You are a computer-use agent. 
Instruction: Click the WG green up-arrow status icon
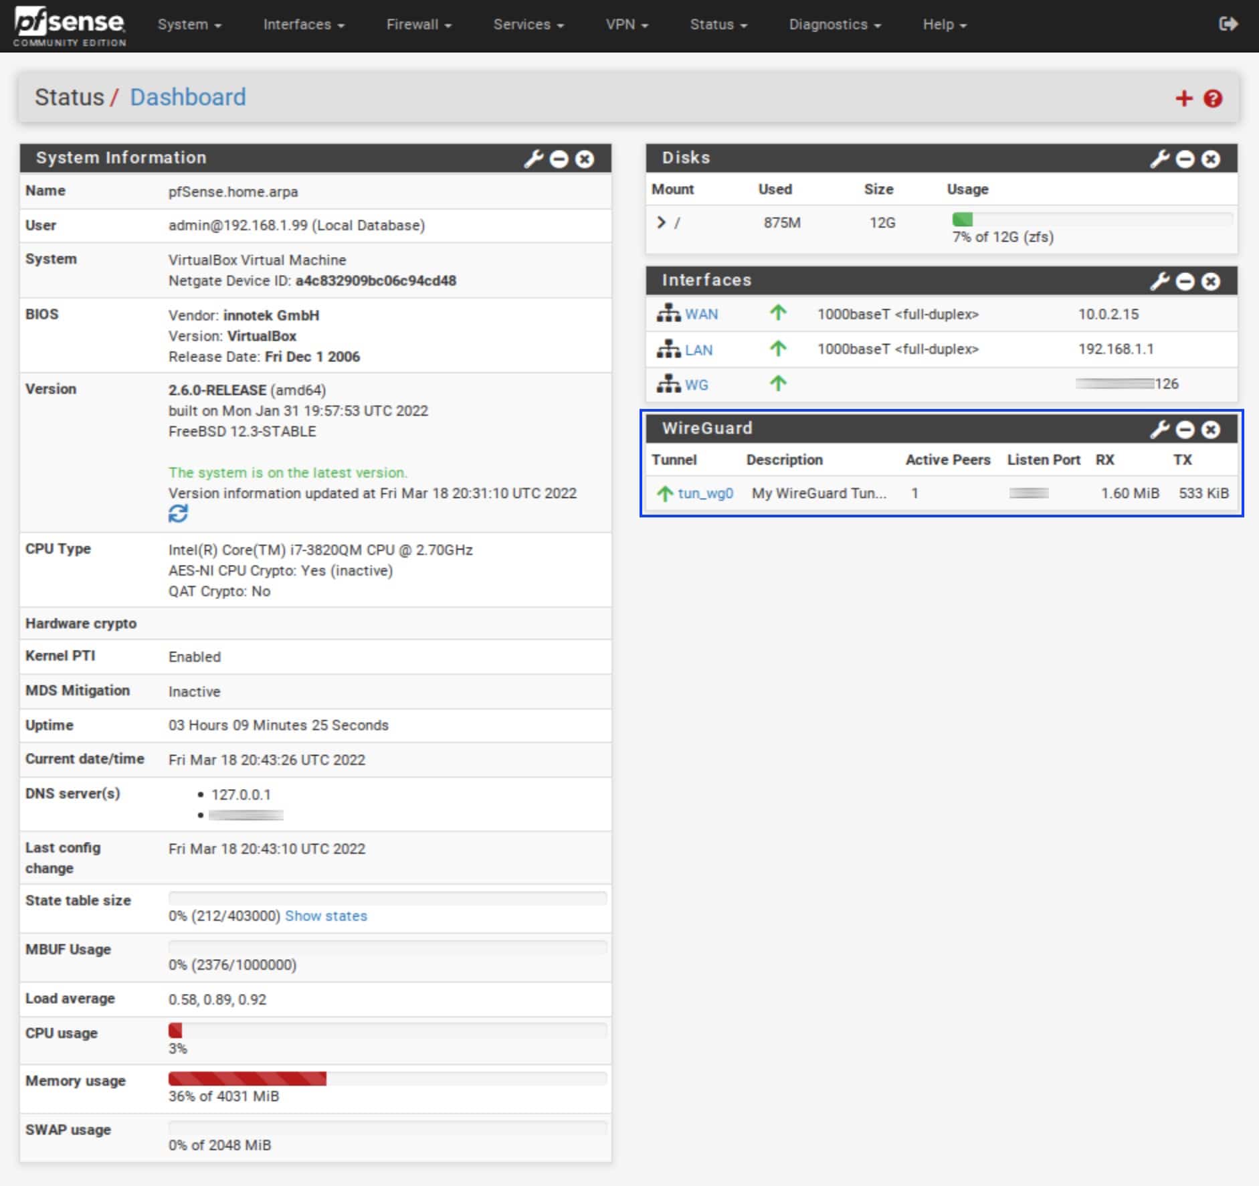pos(777,384)
